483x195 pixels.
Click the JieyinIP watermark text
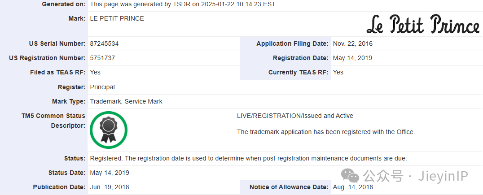(x=443, y=176)
